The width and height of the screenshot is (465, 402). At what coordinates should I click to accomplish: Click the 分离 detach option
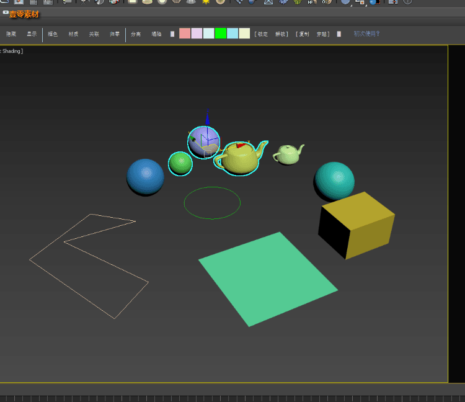(x=136, y=34)
